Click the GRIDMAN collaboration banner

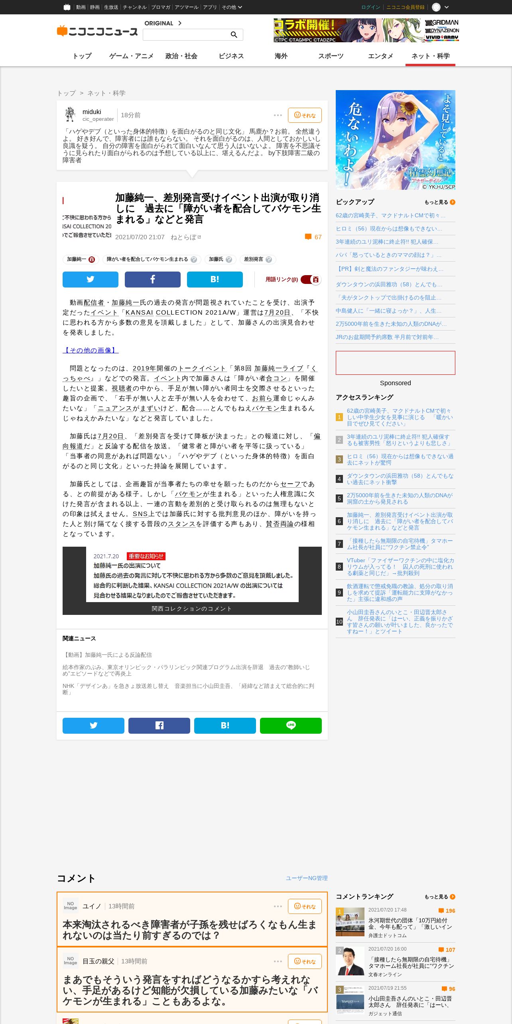point(366,30)
